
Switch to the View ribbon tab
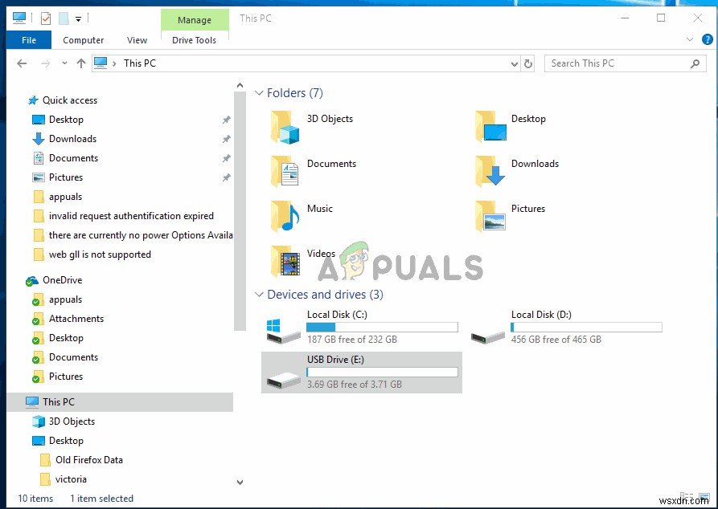click(137, 39)
